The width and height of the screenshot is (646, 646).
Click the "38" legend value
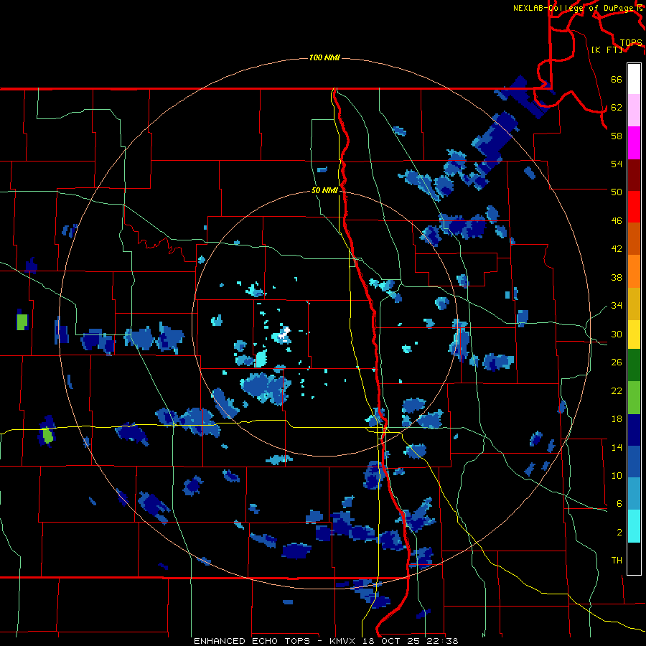coord(617,278)
